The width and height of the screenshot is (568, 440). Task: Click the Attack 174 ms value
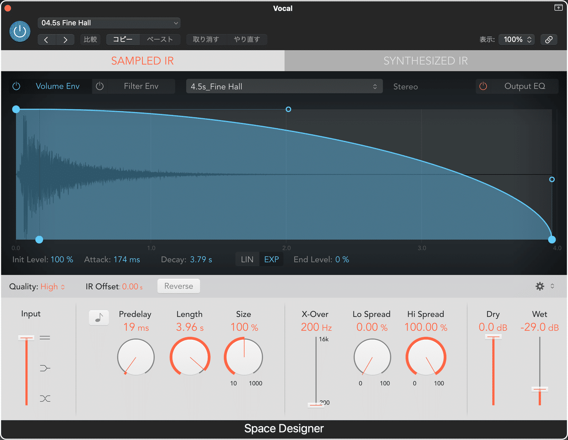point(127,259)
